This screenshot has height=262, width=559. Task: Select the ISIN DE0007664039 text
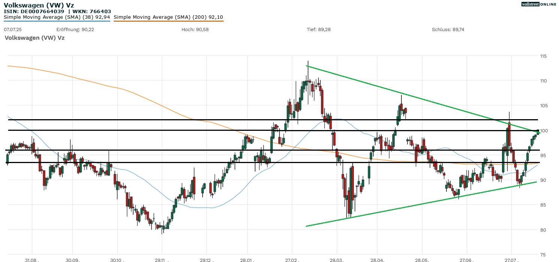[x=35, y=11]
